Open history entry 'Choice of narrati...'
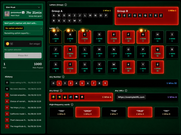This screenshot has height=135, width=181. [x=23, y=101]
